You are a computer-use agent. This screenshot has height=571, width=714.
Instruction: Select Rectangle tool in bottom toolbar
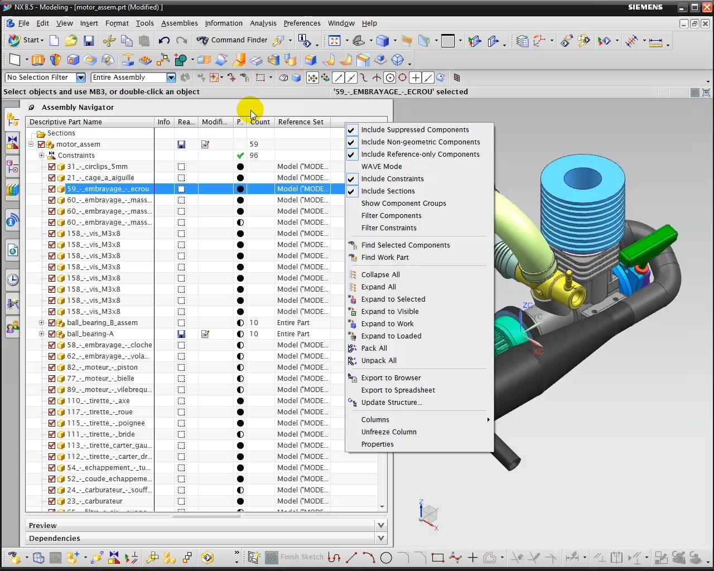438,557
